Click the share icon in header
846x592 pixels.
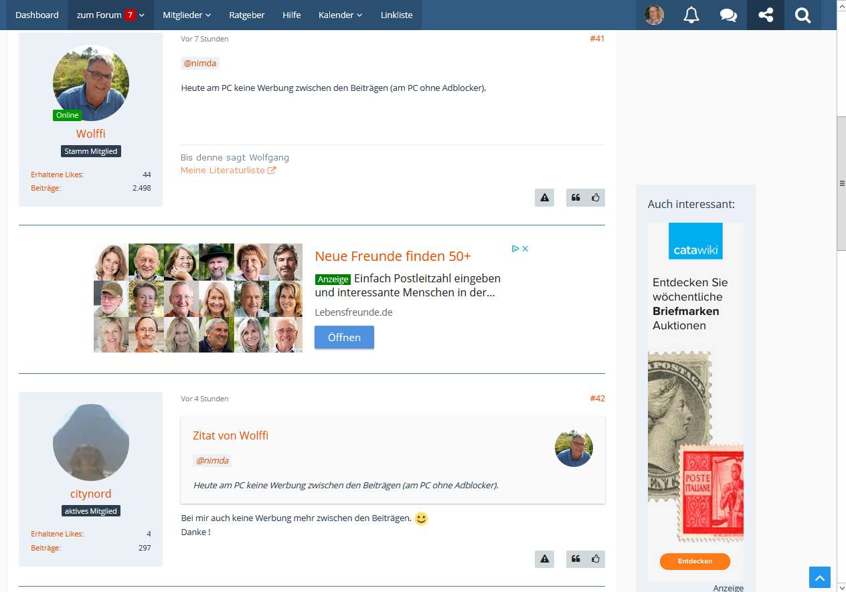coord(766,15)
